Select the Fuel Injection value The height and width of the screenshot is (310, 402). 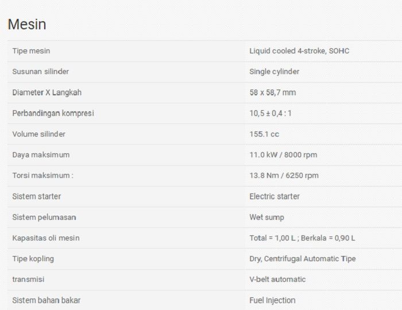point(272,300)
